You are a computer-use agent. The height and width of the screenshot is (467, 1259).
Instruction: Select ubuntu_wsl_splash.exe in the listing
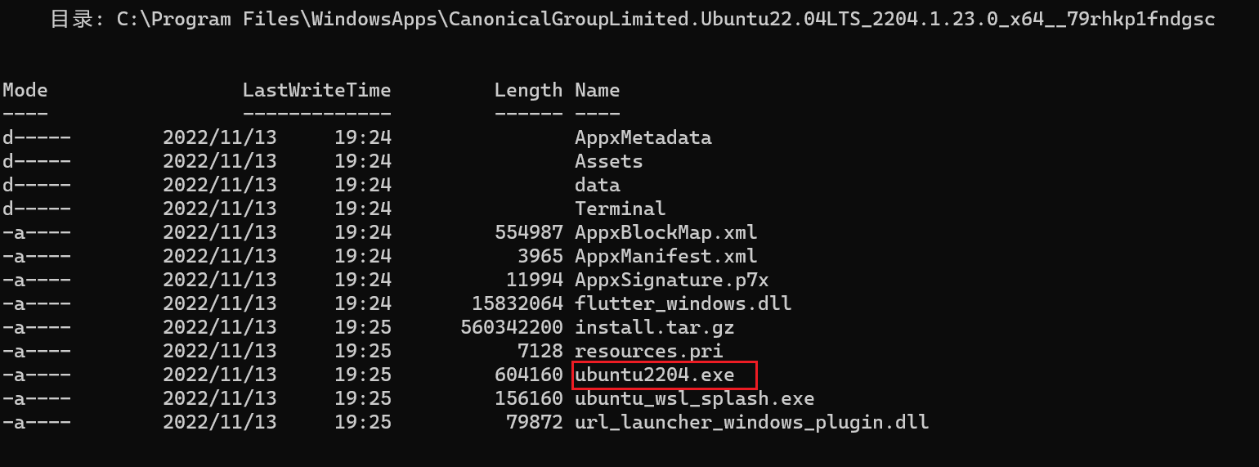[x=694, y=399]
